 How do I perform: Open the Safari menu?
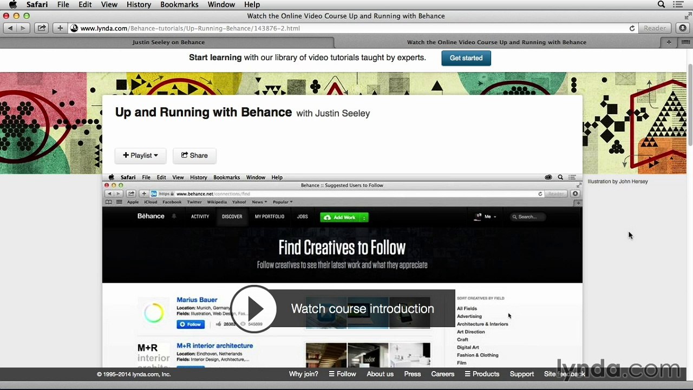(38, 4)
